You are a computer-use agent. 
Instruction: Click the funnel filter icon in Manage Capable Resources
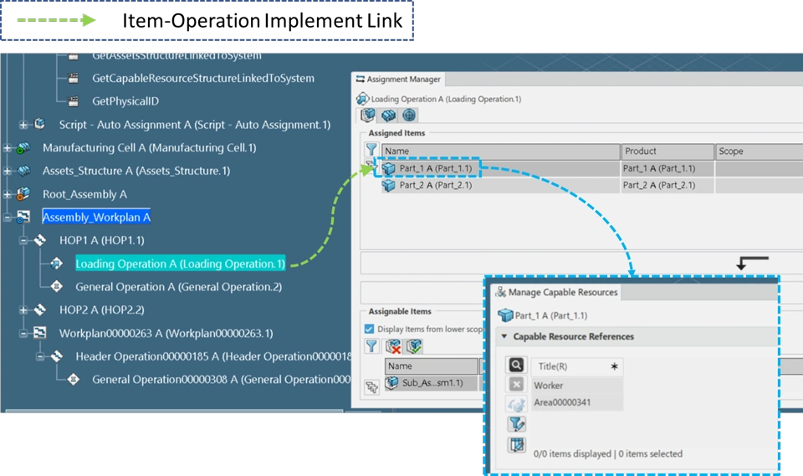[x=516, y=424]
